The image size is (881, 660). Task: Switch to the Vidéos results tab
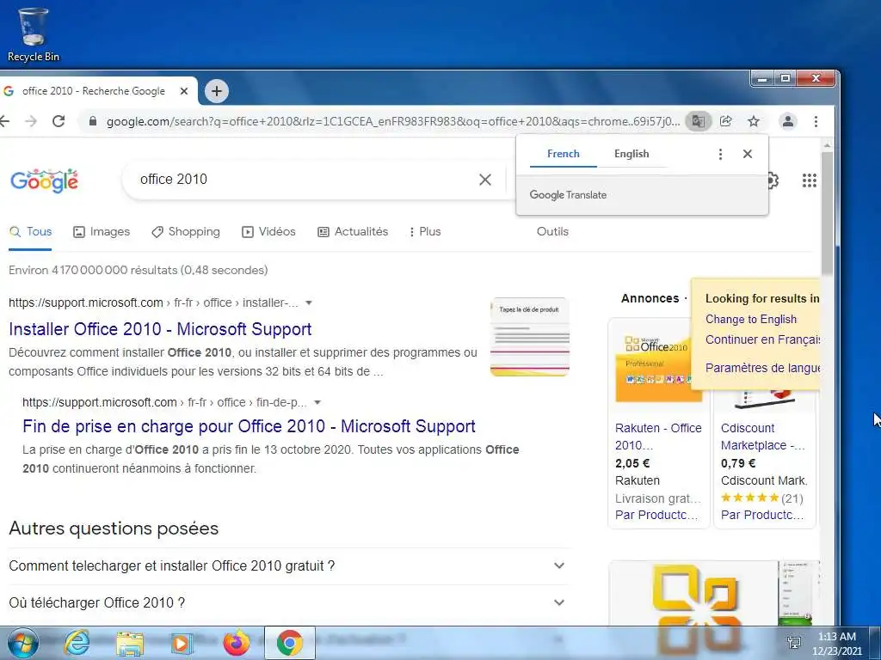[x=268, y=232]
